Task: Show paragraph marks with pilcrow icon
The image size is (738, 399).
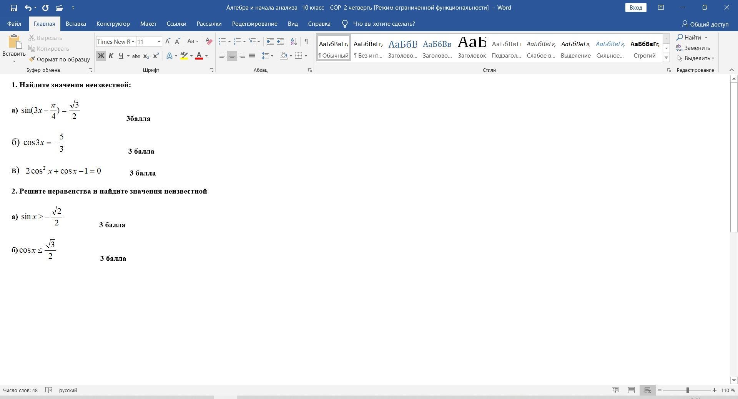Action: (306, 41)
